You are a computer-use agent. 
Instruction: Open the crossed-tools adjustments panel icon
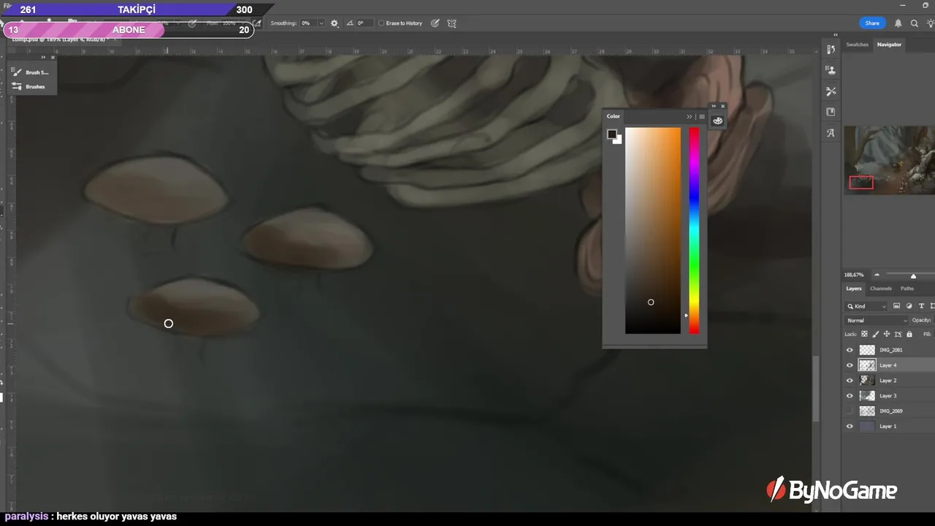pos(831,91)
